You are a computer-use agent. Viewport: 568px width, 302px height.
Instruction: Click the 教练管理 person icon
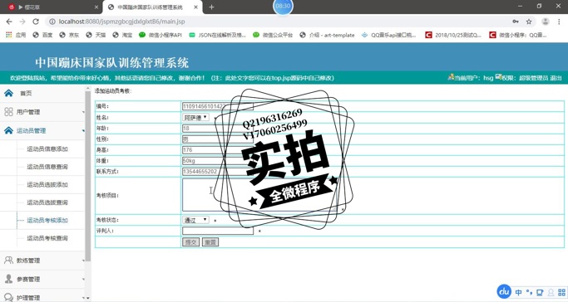point(8,260)
